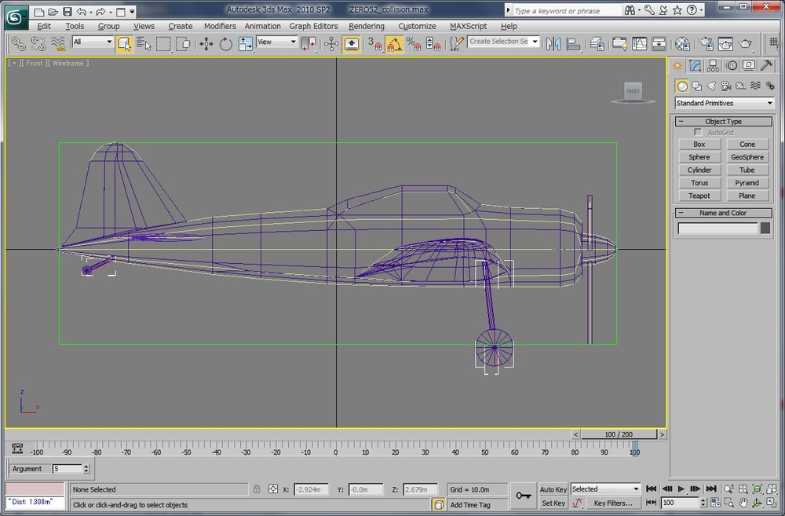This screenshot has height=516, width=785.
Task: Open the Standard Primitives dropdown
Action: point(724,103)
